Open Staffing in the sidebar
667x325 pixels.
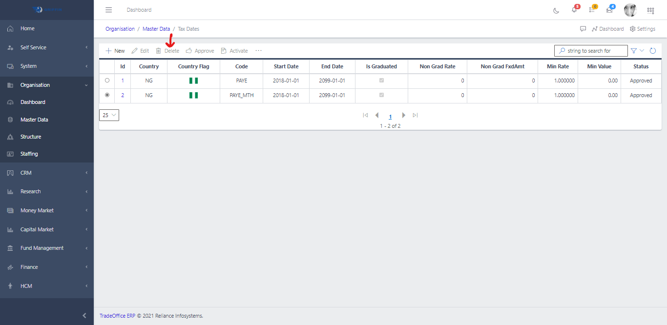pos(29,154)
